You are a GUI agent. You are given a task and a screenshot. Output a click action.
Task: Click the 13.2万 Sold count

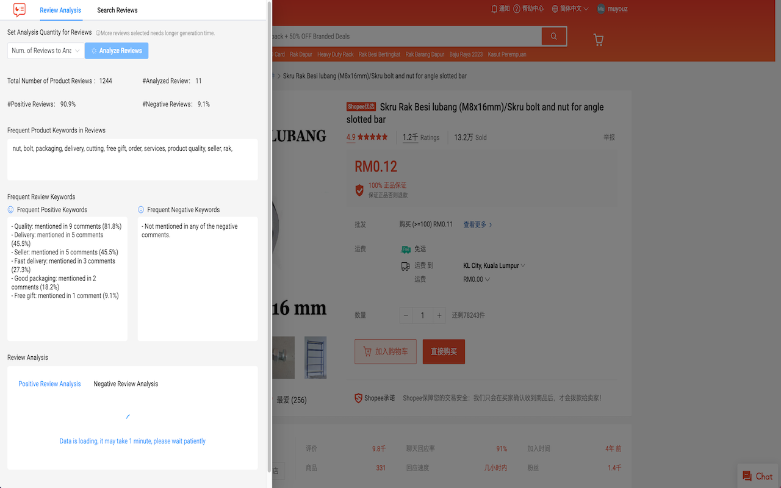click(470, 137)
